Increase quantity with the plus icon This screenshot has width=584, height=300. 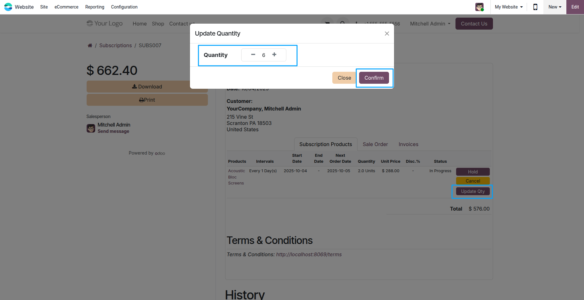click(x=274, y=54)
